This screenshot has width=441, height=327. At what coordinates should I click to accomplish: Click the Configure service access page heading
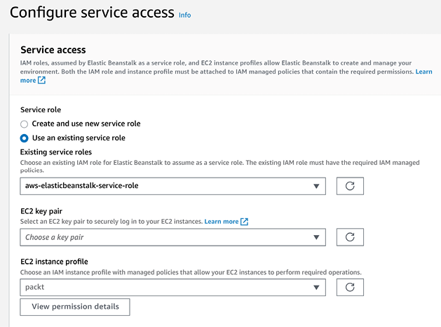coord(92,13)
